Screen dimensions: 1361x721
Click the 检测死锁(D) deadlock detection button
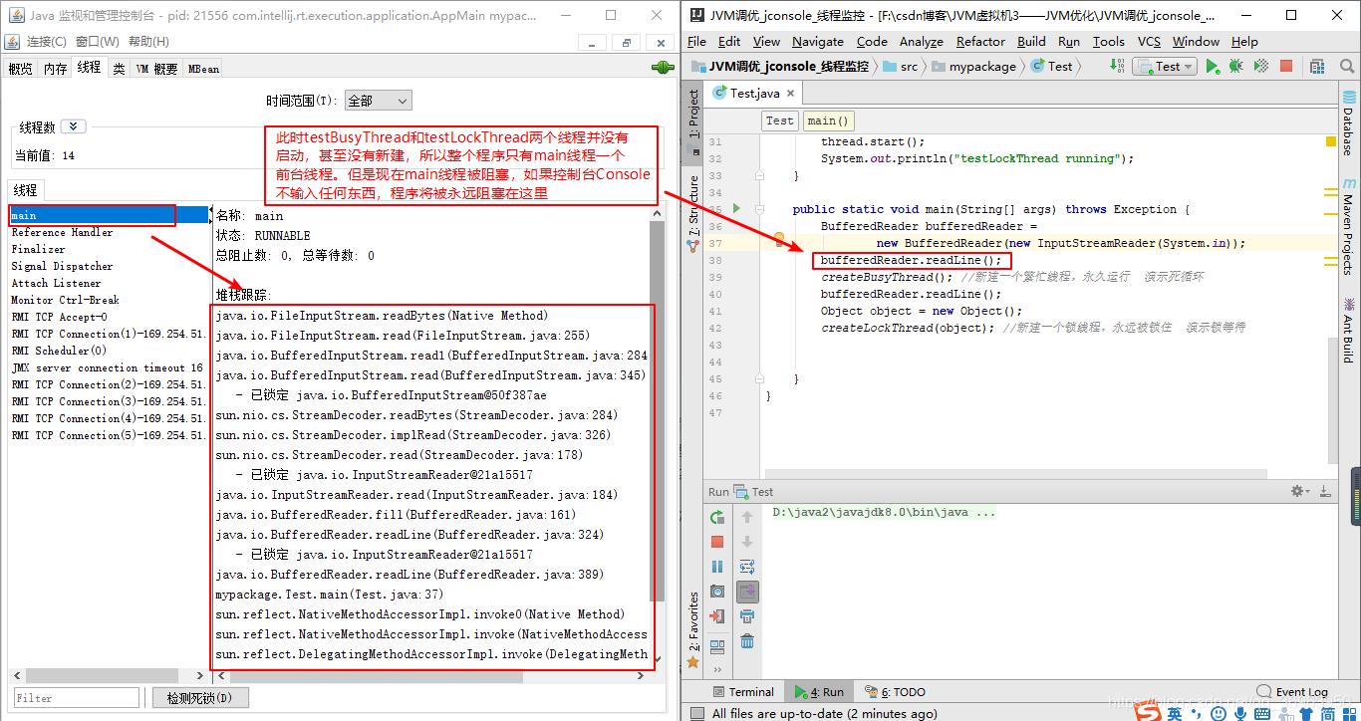point(199,698)
